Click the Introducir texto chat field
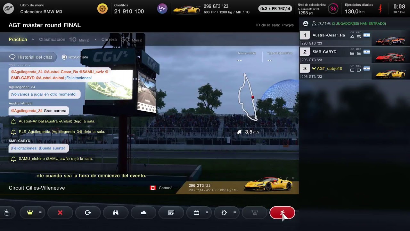410x231 pixels. coord(75,57)
